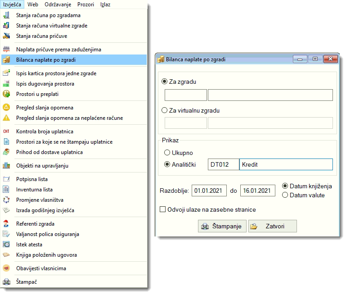This screenshot has width=346, height=295.
Task: Click the warning icon beside Pregled slanja opomena
Action: [x=6, y=108]
